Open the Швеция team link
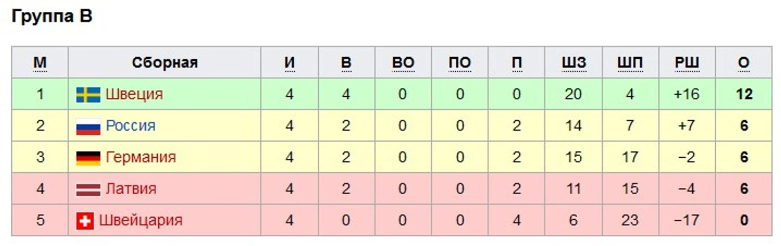The width and height of the screenshot is (781, 246). pyautogui.click(x=134, y=94)
